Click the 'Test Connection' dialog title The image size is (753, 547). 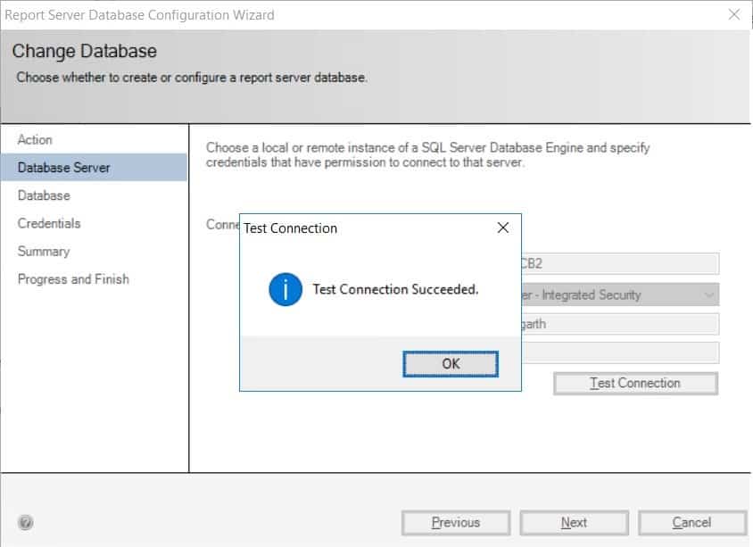(291, 228)
